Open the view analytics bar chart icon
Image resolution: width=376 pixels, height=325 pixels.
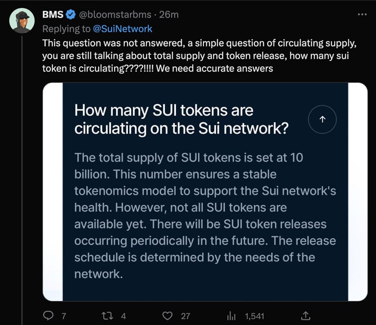click(231, 316)
